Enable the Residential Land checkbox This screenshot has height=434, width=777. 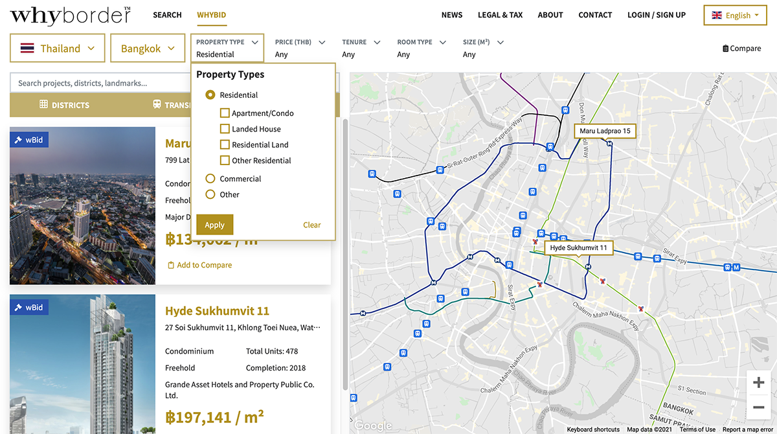tap(225, 144)
